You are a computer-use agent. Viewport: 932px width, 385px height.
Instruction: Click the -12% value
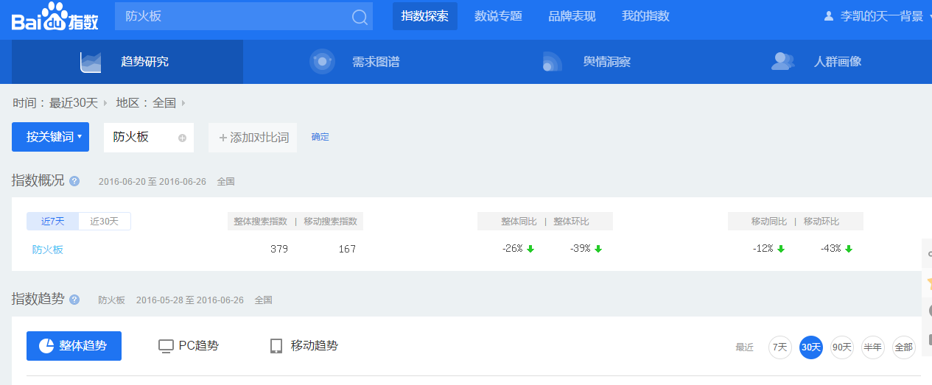tap(763, 249)
